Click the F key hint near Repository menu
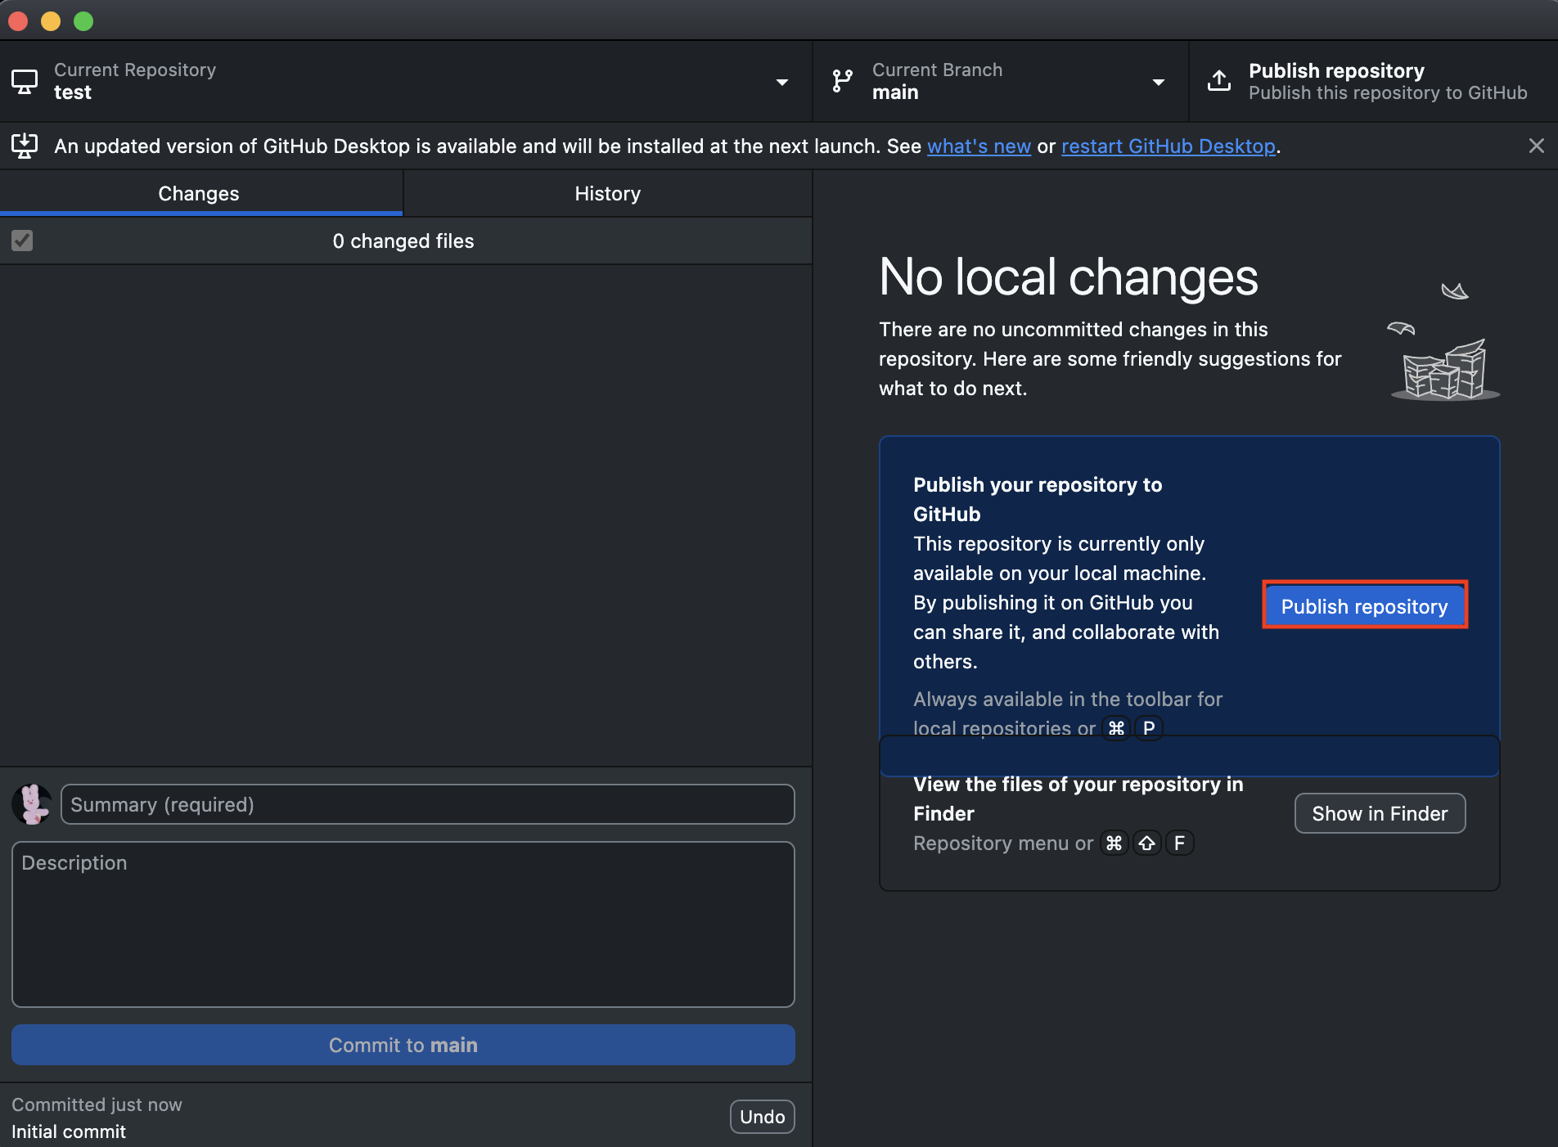Screen dimensions: 1558x1147 1179,843
